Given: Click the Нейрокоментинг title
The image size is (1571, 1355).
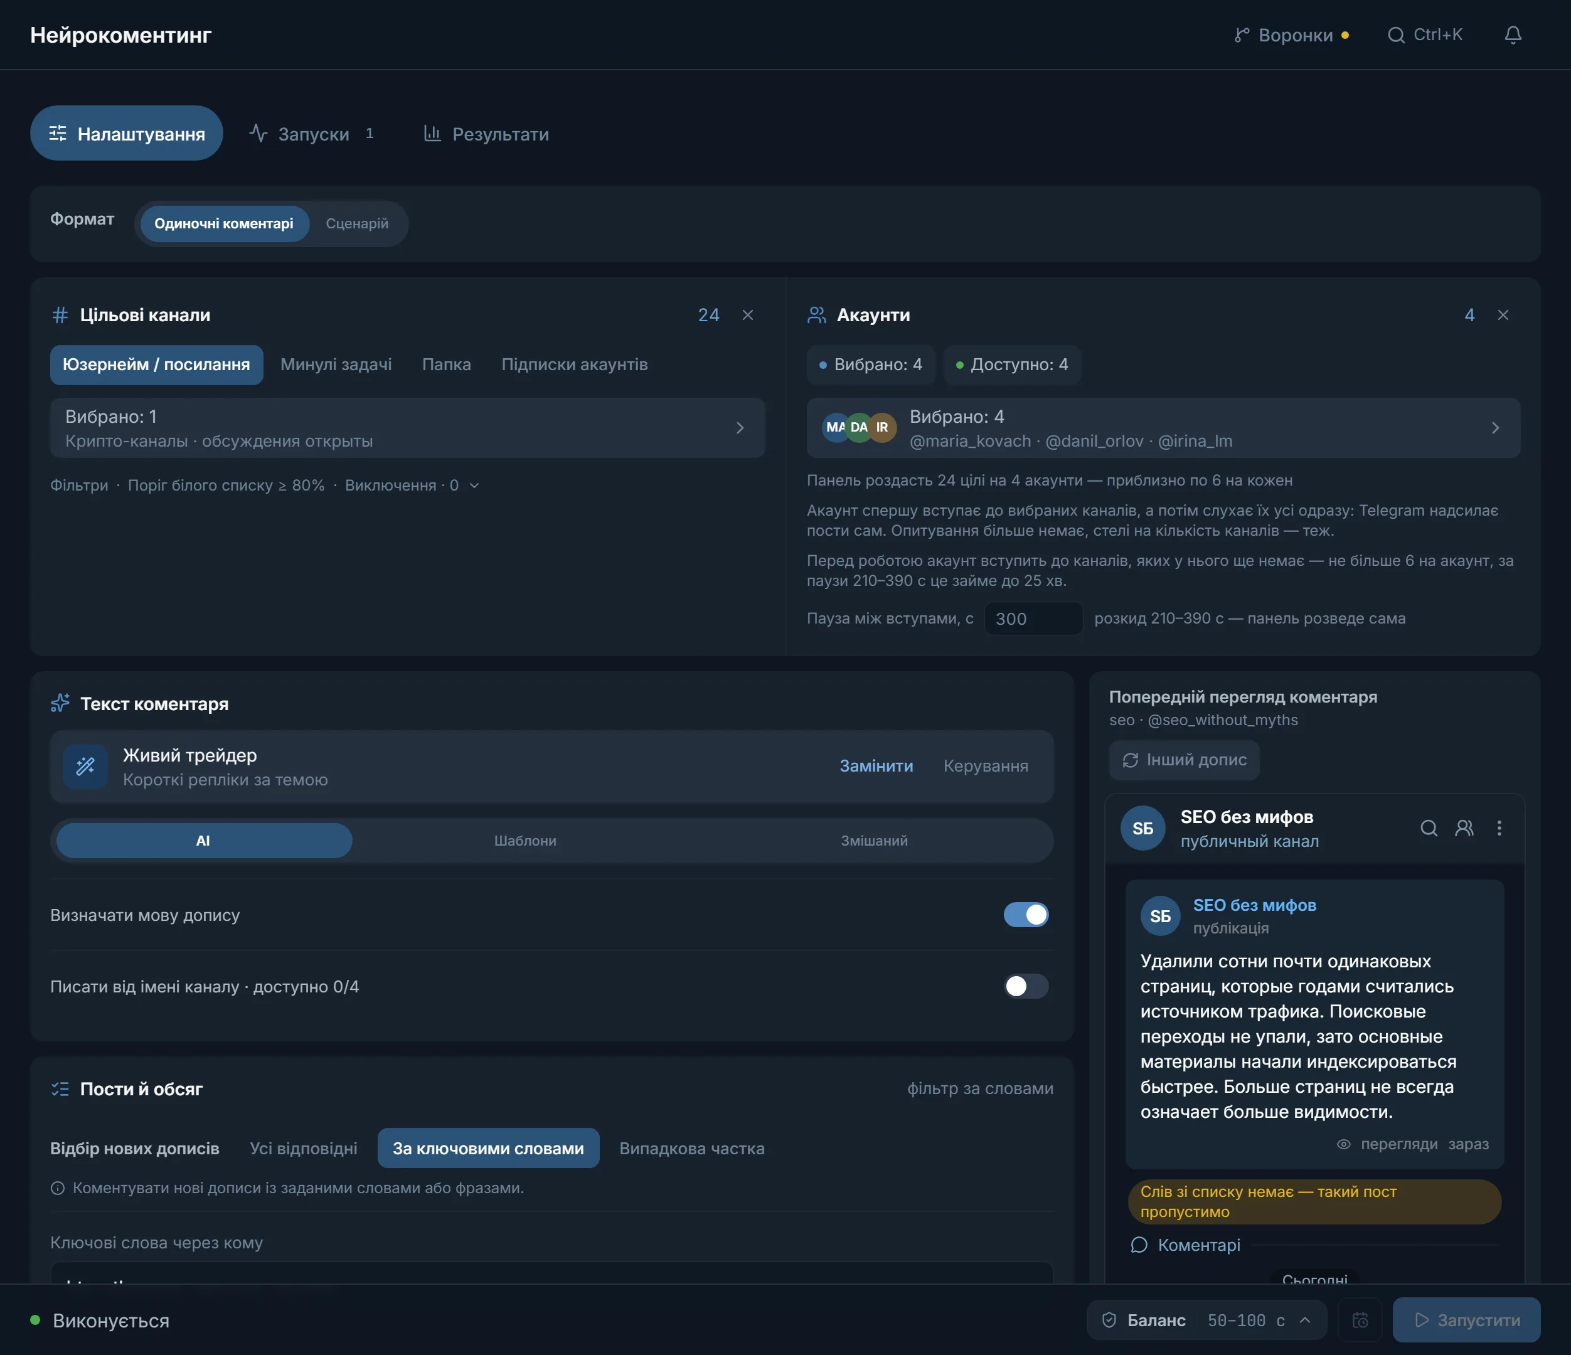Looking at the screenshot, I should pos(121,35).
